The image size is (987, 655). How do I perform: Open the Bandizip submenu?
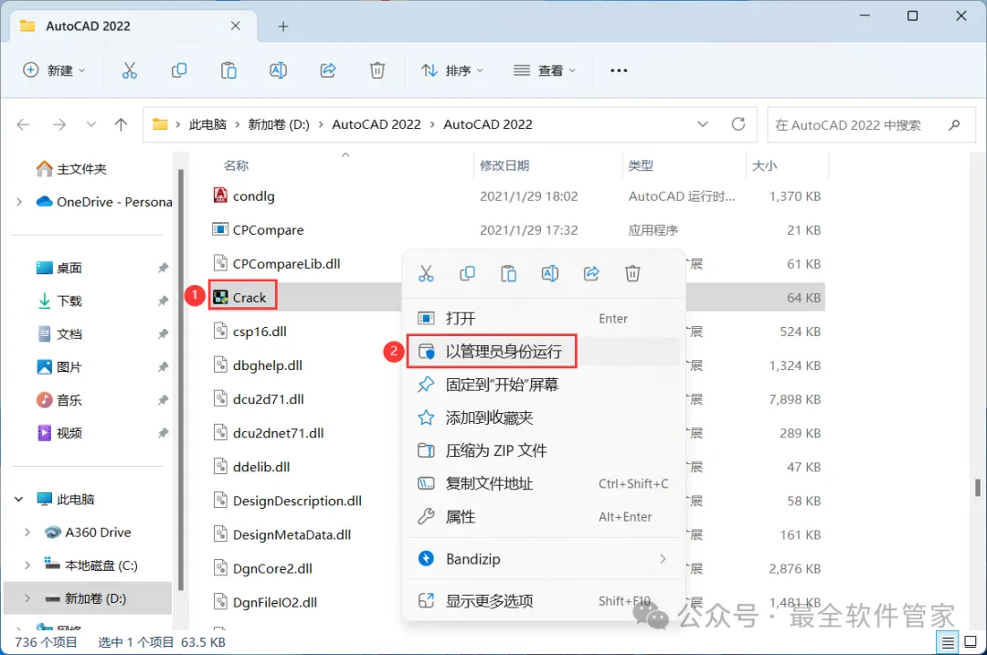[543, 559]
